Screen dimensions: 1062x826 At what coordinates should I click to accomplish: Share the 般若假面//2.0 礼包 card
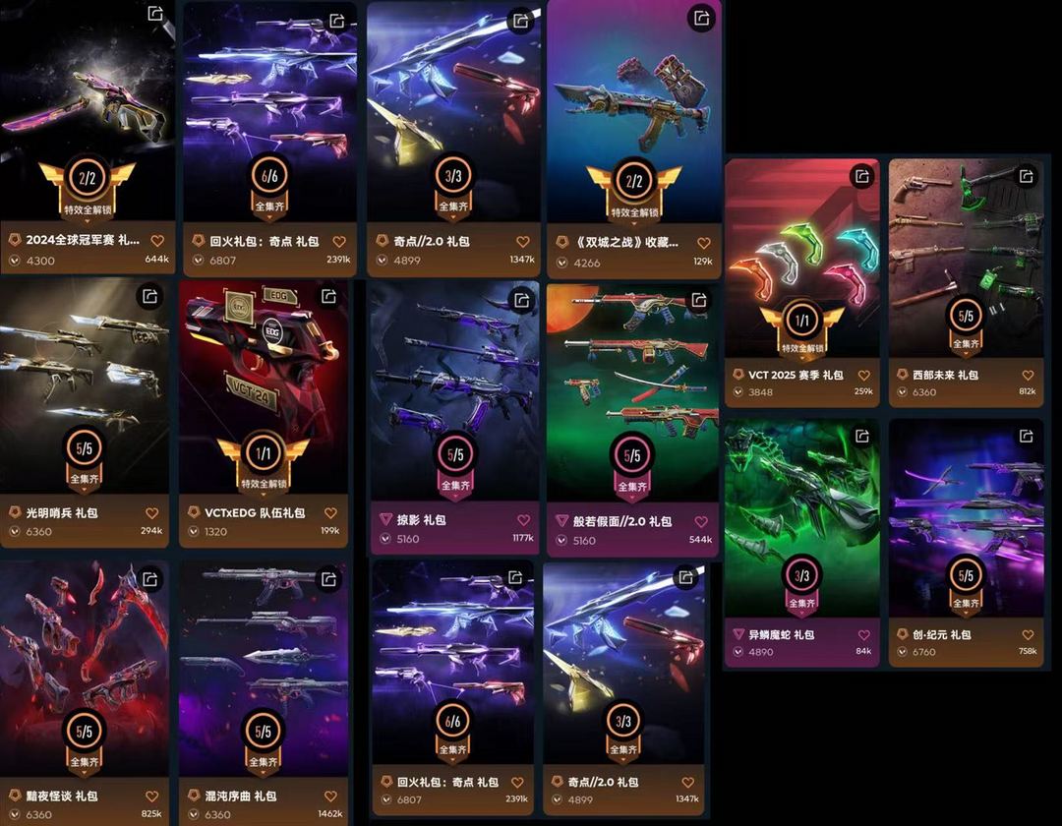(700, 299)
